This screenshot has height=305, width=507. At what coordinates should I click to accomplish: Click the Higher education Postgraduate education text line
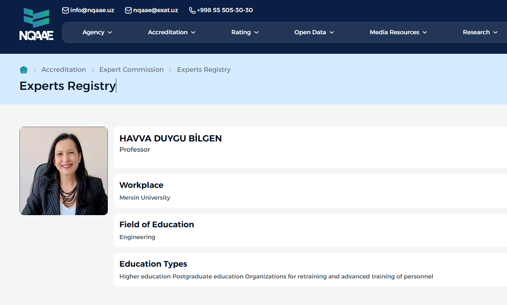point(276,276)
